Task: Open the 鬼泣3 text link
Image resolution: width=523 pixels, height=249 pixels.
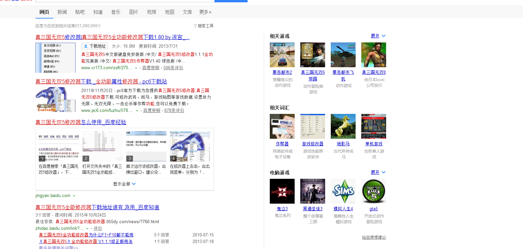Action: [x=282, y=209]
